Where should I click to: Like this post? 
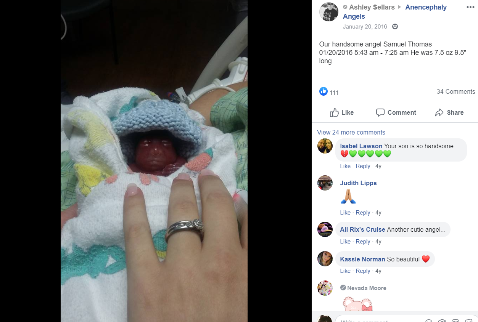point(342,112)
